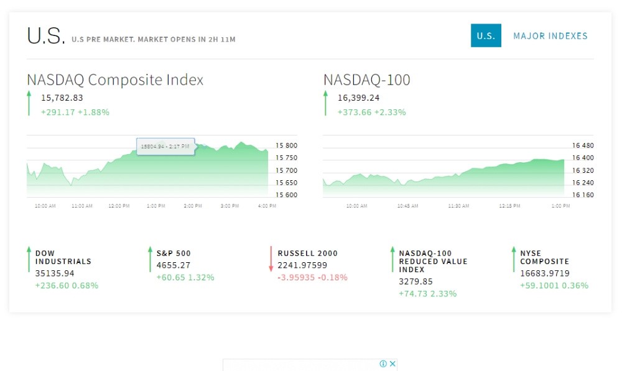The width and height of the screenshot is (622, 371).
Task: Select the U.S. tab
Action: tap(486, 35)
